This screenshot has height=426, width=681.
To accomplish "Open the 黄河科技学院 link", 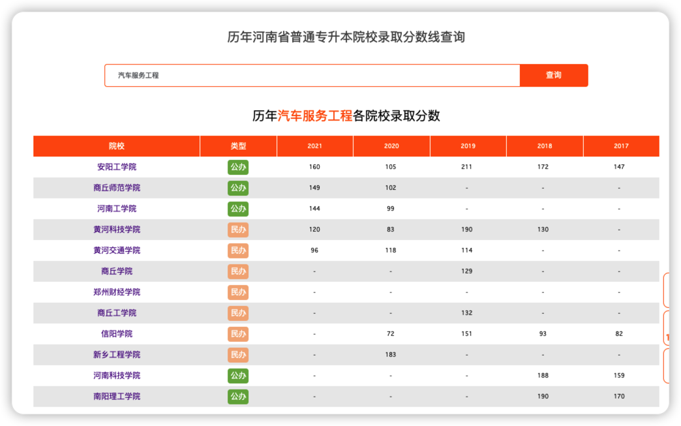I will pos(116,229).
